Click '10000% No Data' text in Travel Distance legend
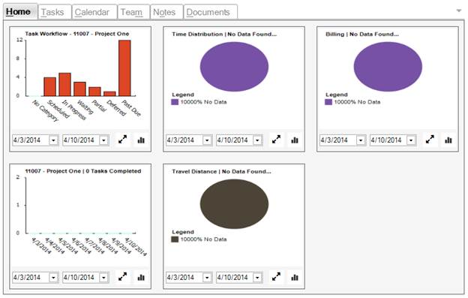Viewport: 468px width, 298px height. pos(203,239)
